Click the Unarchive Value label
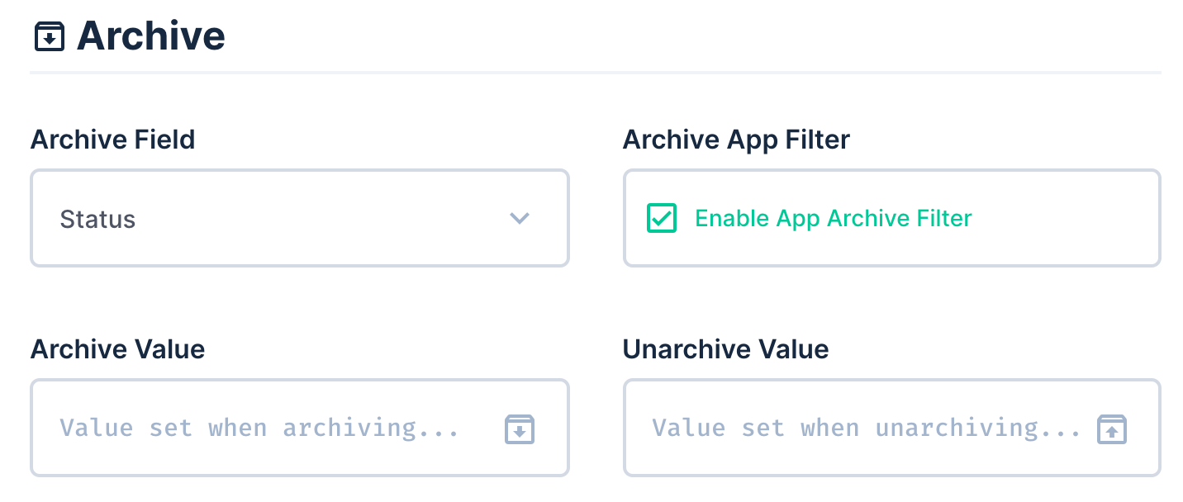 pyautogui.click(x=725, y=348)
